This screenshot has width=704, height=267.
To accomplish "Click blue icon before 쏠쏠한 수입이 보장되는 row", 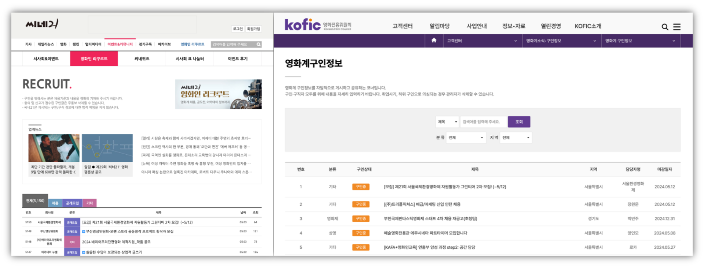I will [x=84, y=252].
